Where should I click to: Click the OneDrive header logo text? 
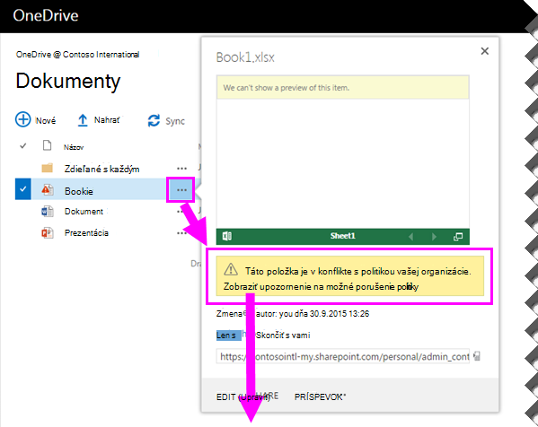coord(46,15)
